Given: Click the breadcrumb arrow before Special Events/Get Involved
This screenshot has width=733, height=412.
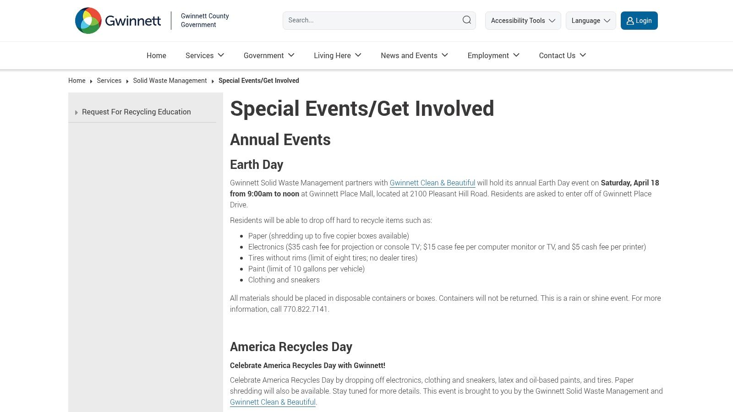Looking at the screenshot, I should click(x=213, y=81).
